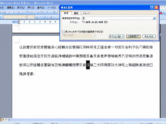Click inside the search text input field
The height and width of the screenshot is (124, 166).
tap(117, 18)
